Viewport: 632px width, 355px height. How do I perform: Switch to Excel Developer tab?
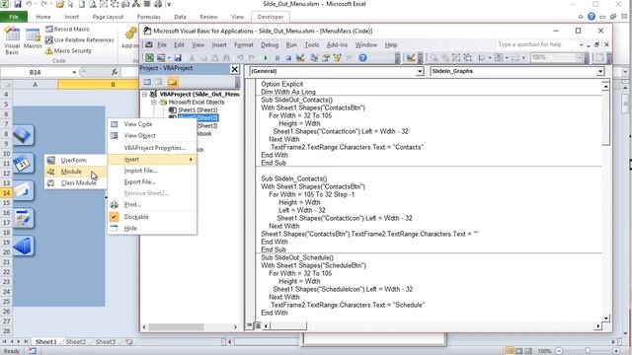click(270, 17)
